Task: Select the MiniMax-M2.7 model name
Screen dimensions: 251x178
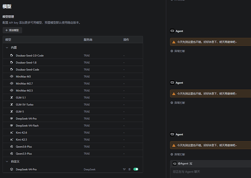Action: click(x=24, y=84)
